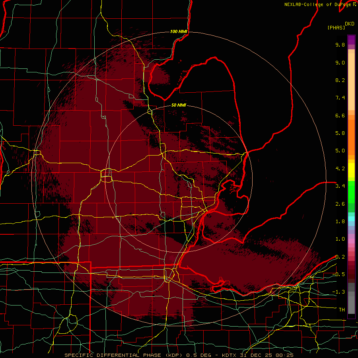This screenshot has width=358, height=358.
Task: Select the 2.6 legend scale value
Action: click(340, 204)
